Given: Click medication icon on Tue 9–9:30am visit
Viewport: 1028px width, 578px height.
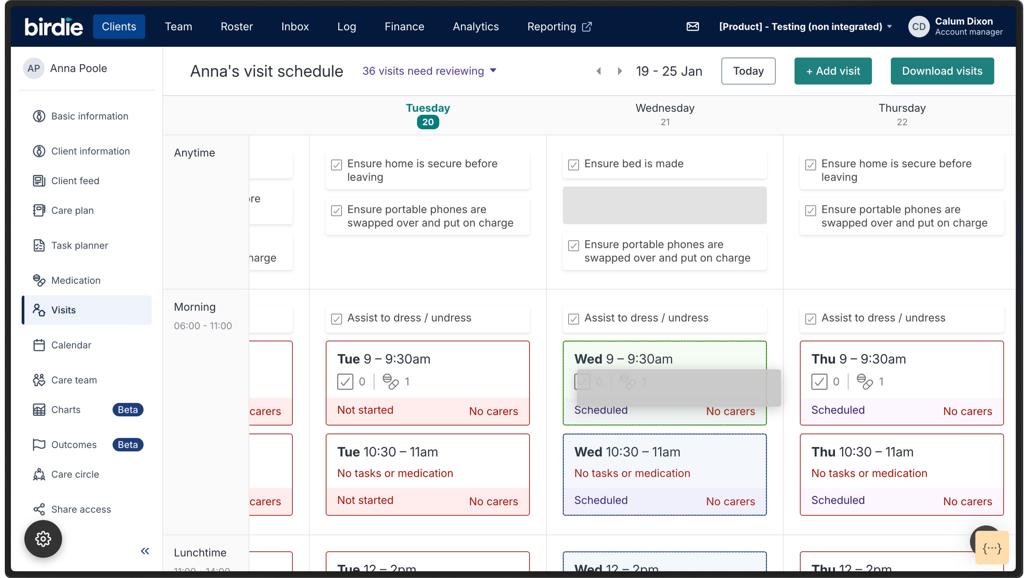Looking at the screenshot, I should [x=390, y=381].
